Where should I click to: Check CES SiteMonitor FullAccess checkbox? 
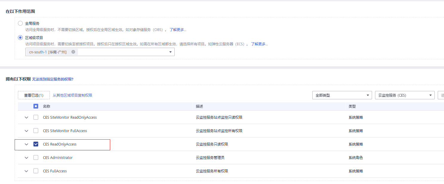pos(36,131)
